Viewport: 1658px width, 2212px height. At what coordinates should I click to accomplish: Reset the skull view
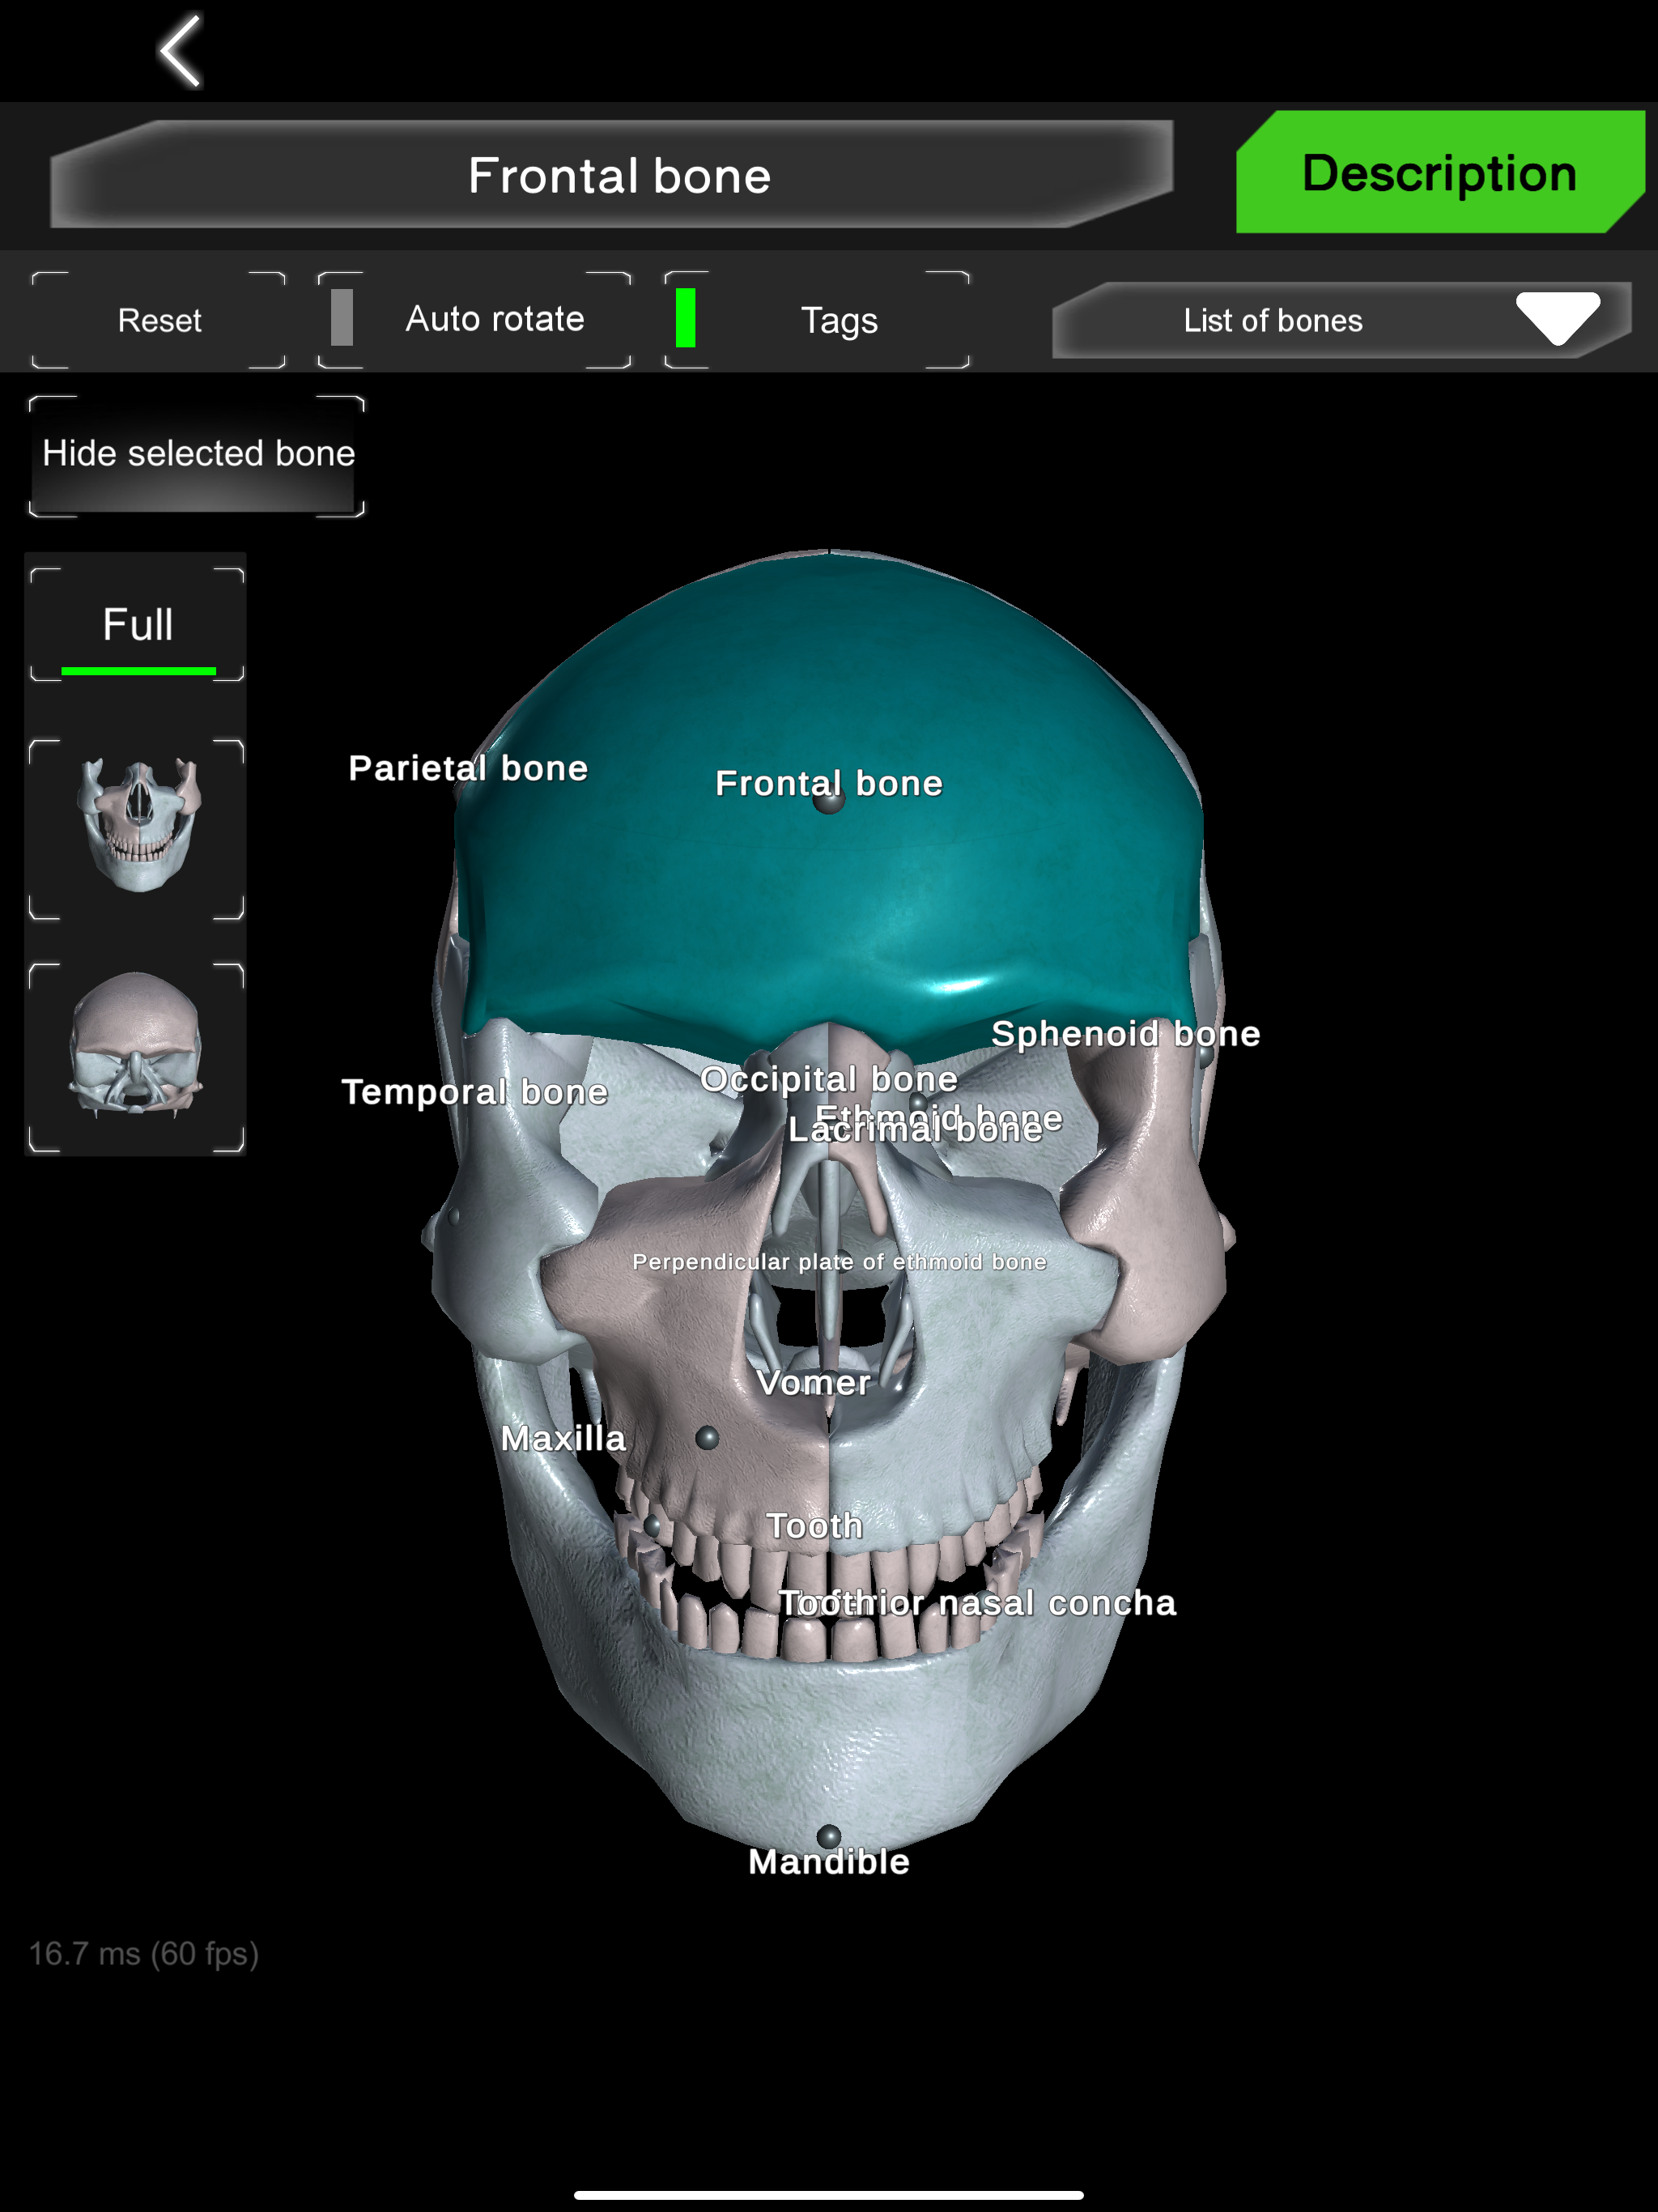pyautogui.click(x=159, y=320)
